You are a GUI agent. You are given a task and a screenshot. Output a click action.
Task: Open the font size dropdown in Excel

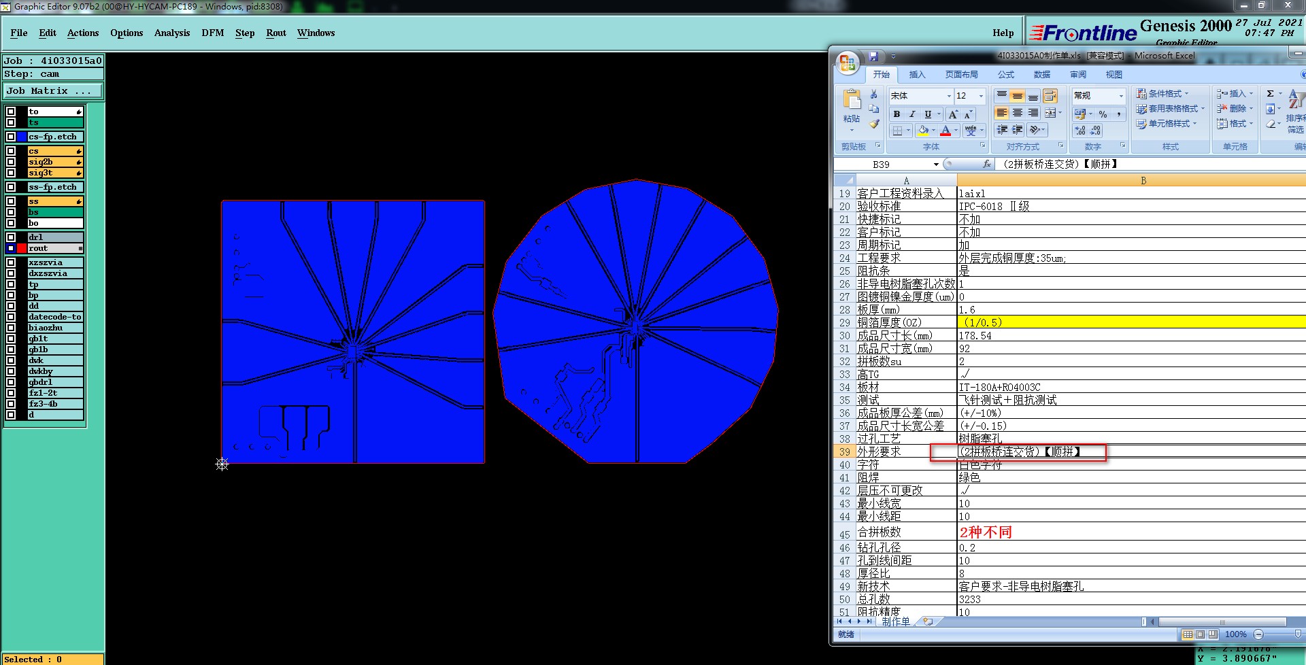981,96
